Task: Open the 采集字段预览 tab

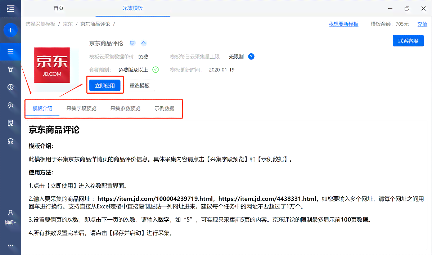Action: coord(81,108)
